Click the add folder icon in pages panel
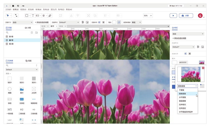The height and width of the screenshot is (126, 209). (x=36, y=33)
